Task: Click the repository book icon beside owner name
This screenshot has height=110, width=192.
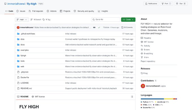Action: pyautogui.click(x=5, y=4)
